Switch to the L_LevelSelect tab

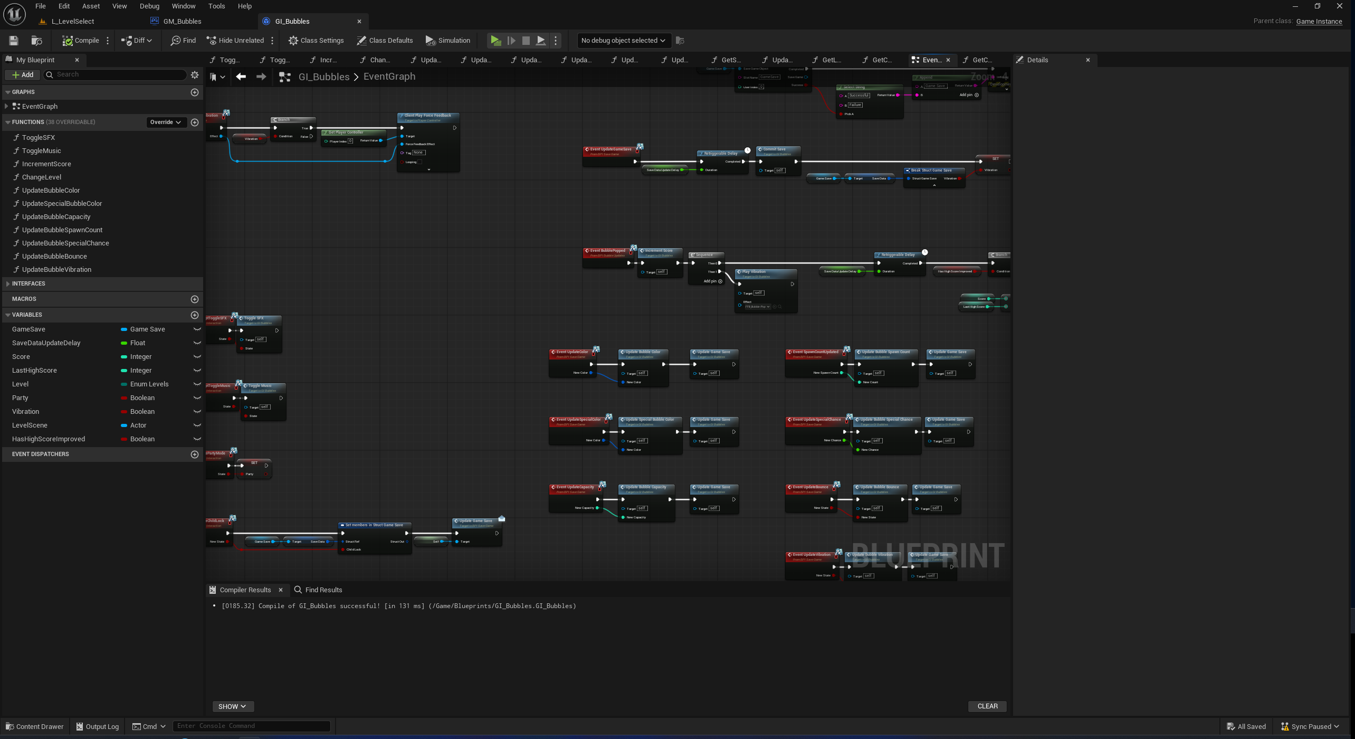click(x=73, y=22)
